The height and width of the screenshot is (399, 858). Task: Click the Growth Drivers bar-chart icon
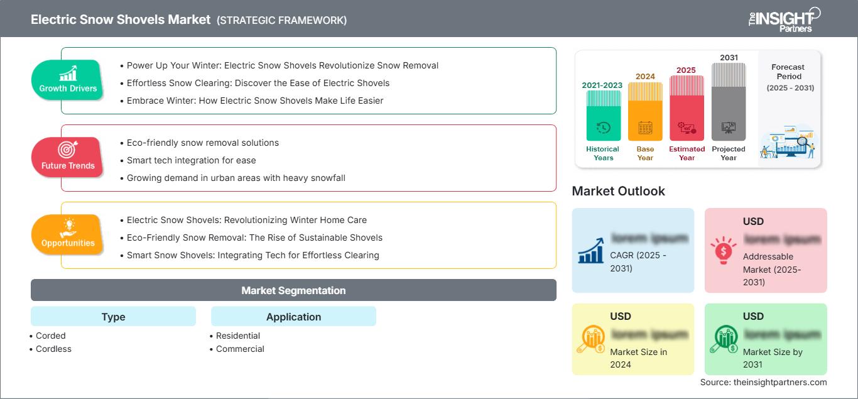[68, 74]
